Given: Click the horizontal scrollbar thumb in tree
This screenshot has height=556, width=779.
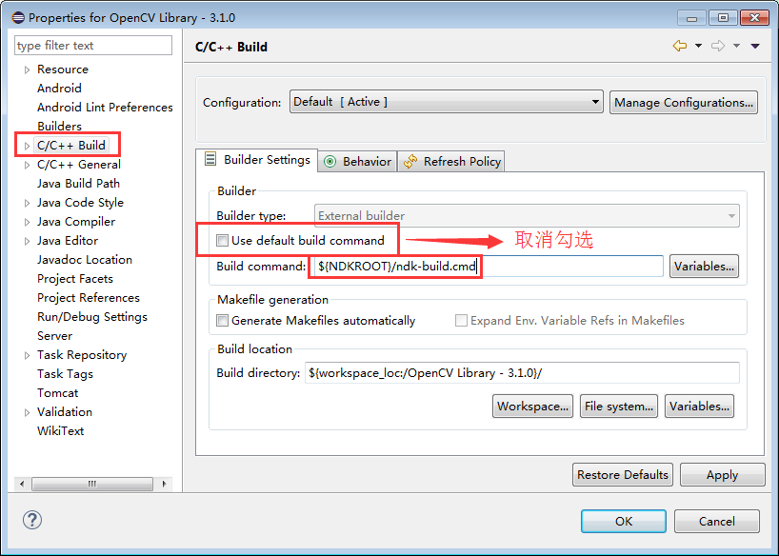Looking at the screenshot, I should 92,484.
